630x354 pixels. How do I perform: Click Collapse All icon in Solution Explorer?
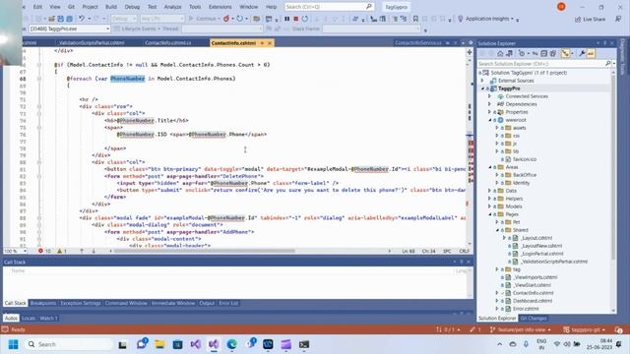coord(543,53)
